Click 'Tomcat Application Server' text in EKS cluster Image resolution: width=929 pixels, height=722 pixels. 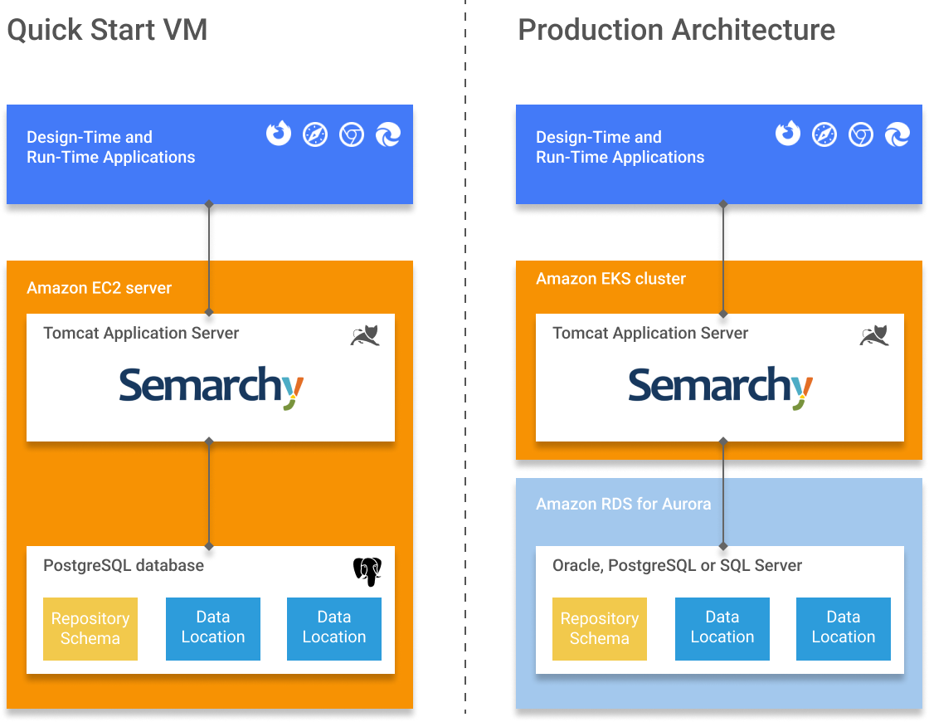[x=650, y=333]
